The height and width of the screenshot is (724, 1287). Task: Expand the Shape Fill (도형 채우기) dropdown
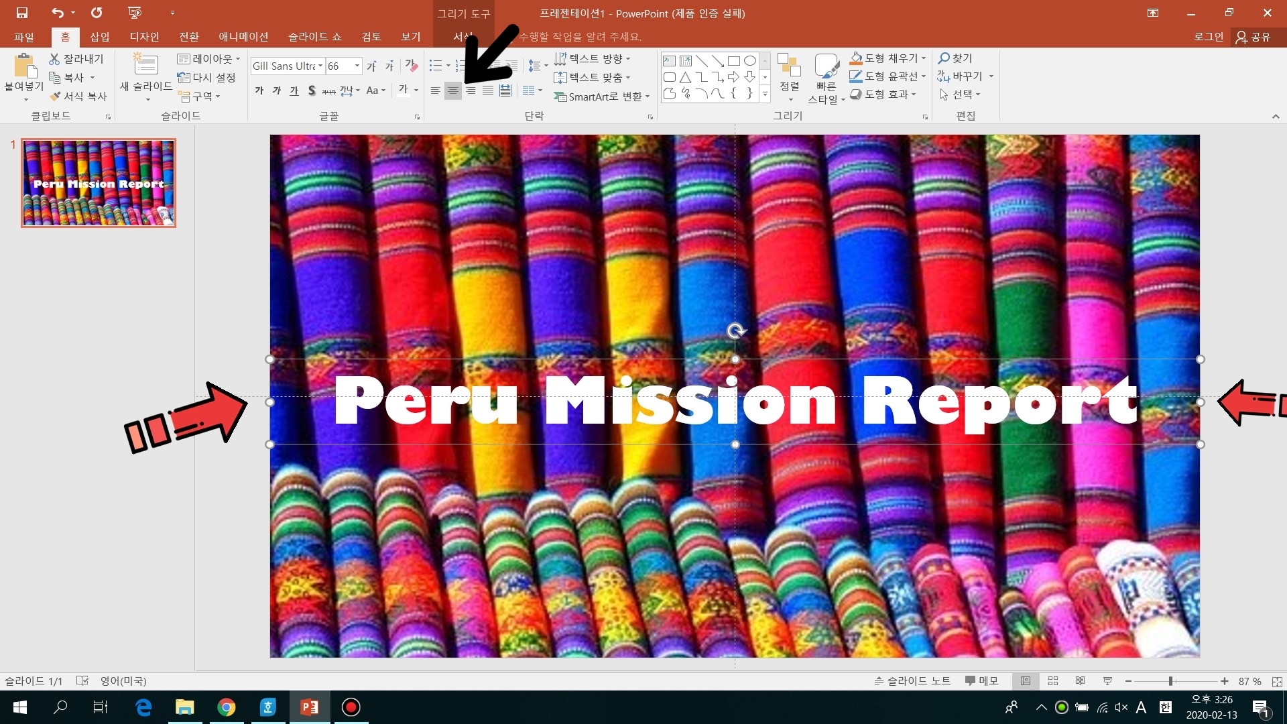point(924,58)
